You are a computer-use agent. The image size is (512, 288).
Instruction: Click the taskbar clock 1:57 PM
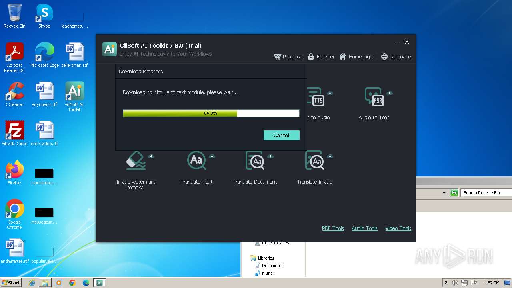coord(491,283)
